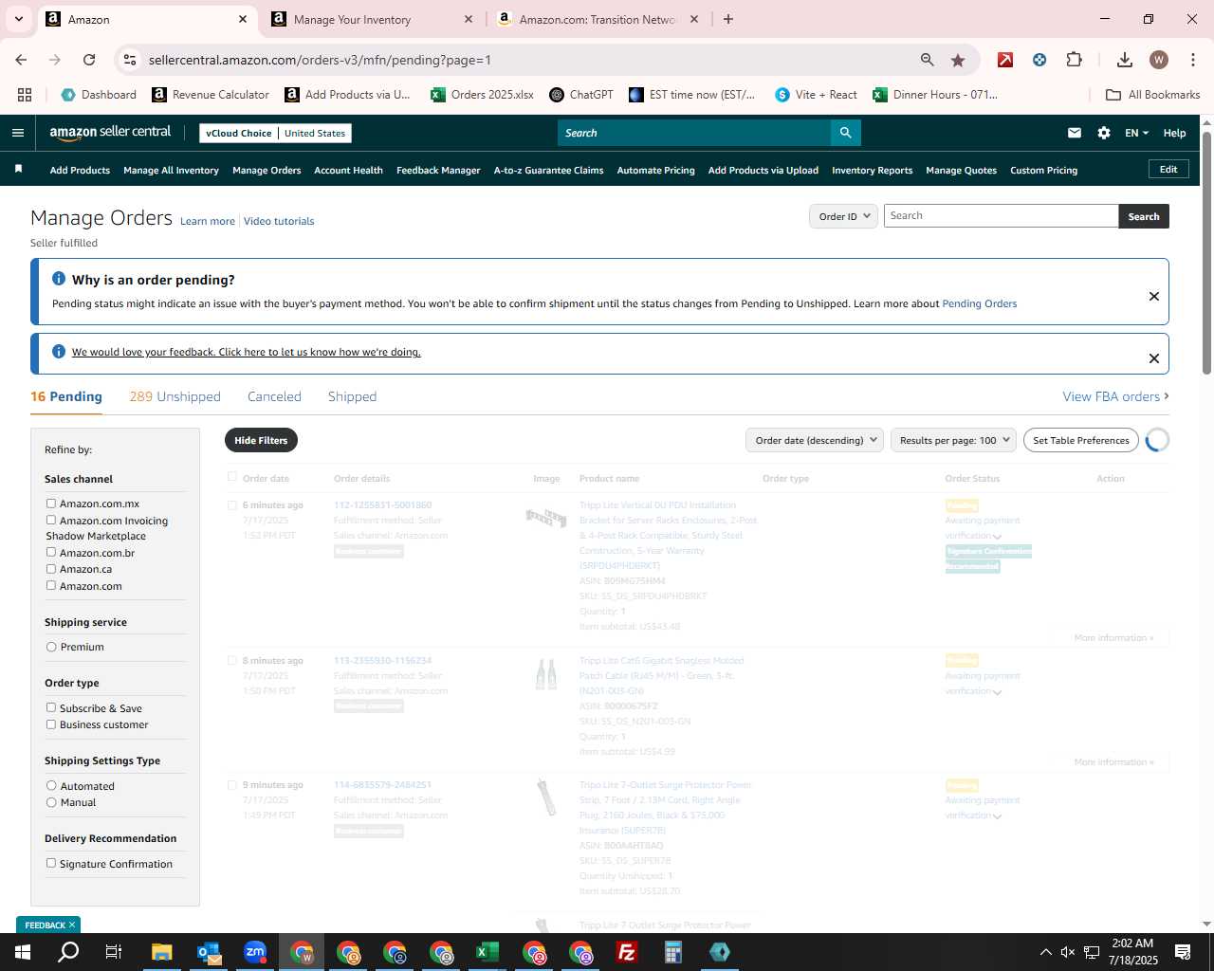
Task: Switch to Manage Your Inventory browser tab
Action: 372,19
